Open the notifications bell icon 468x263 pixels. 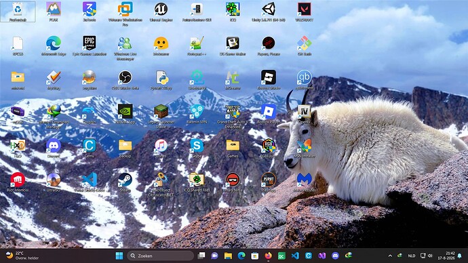[460, 256]
